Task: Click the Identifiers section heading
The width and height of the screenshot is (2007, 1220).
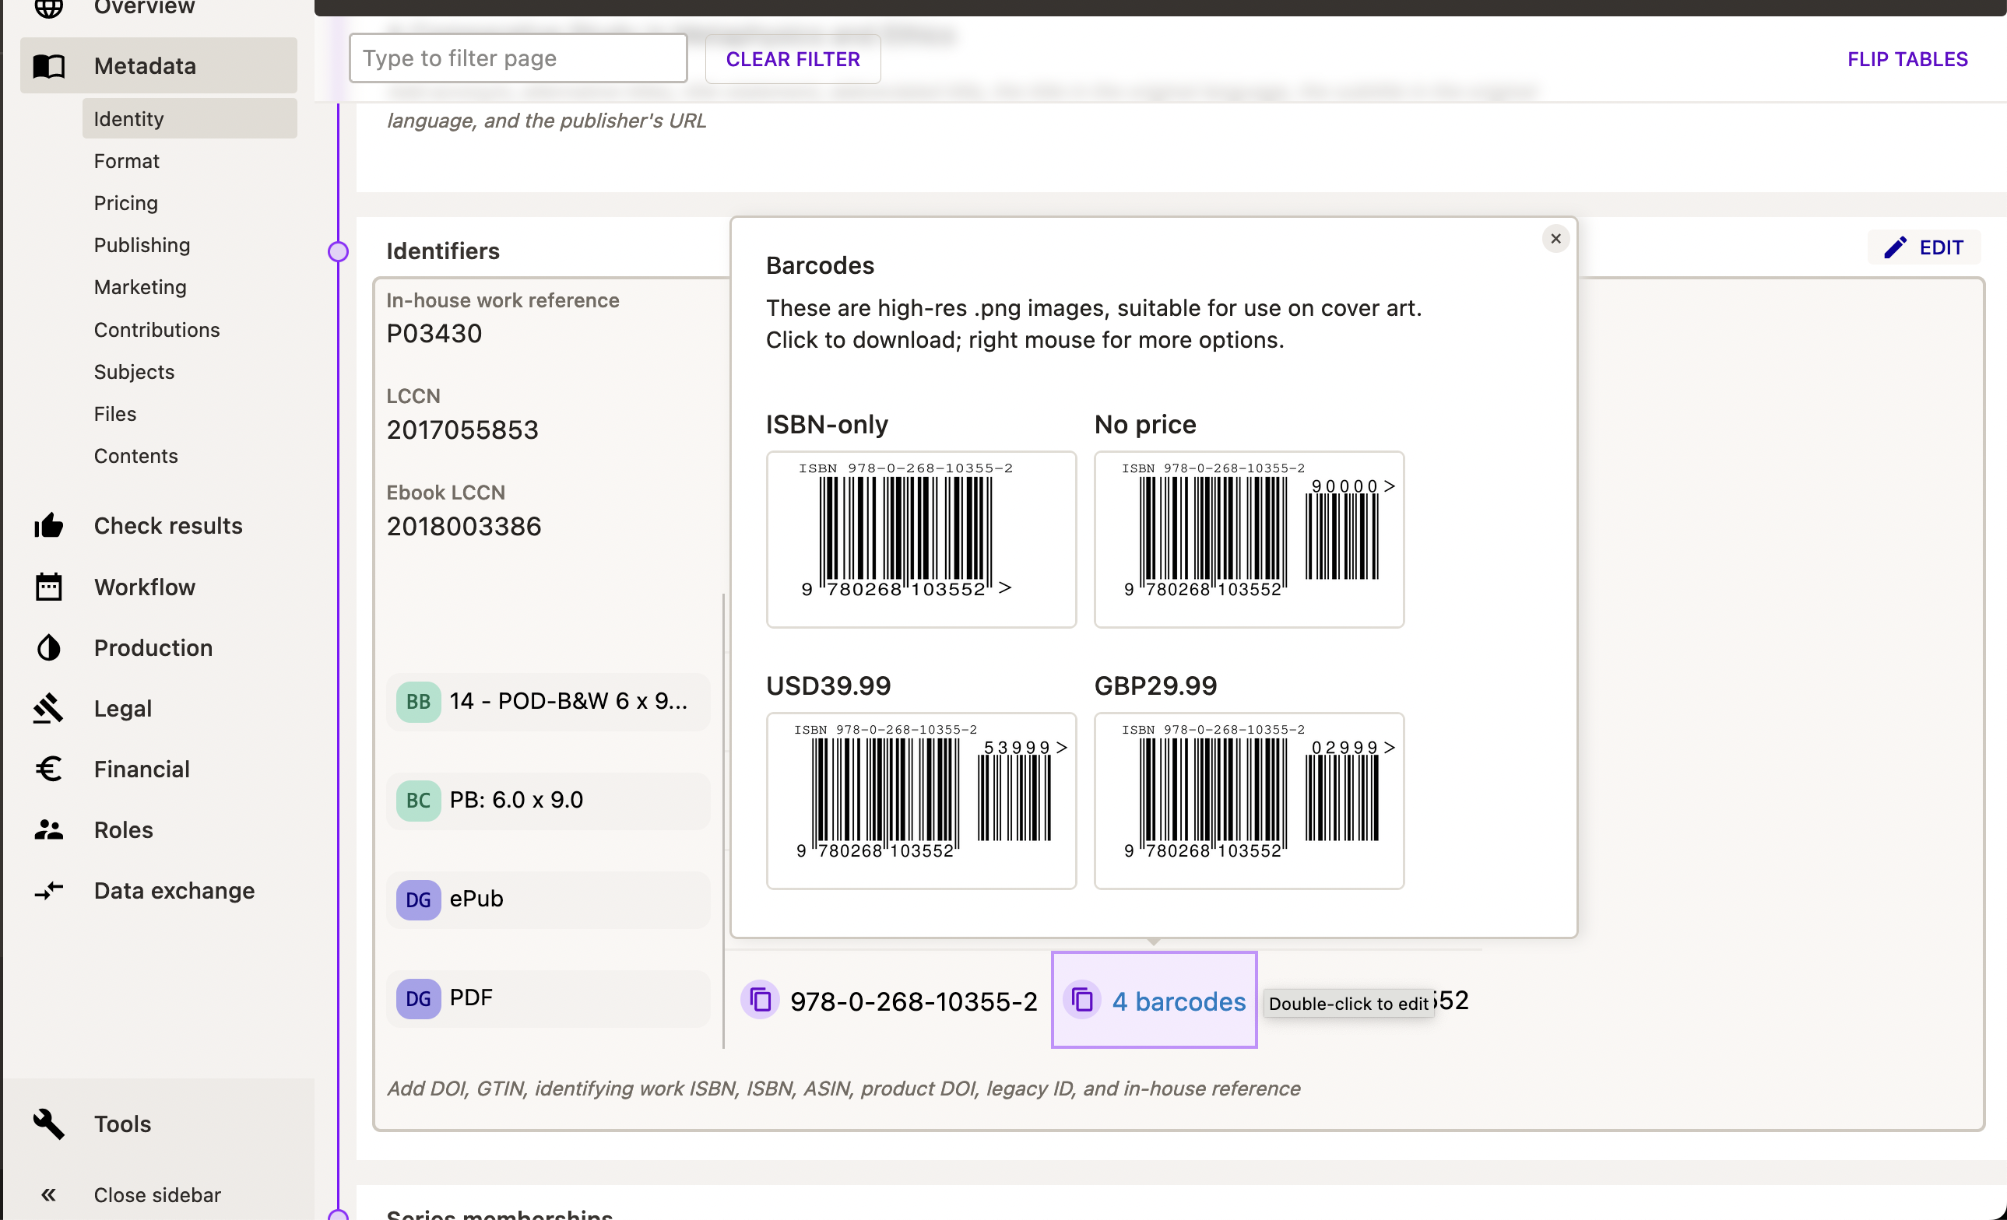Action: [442, 251]
